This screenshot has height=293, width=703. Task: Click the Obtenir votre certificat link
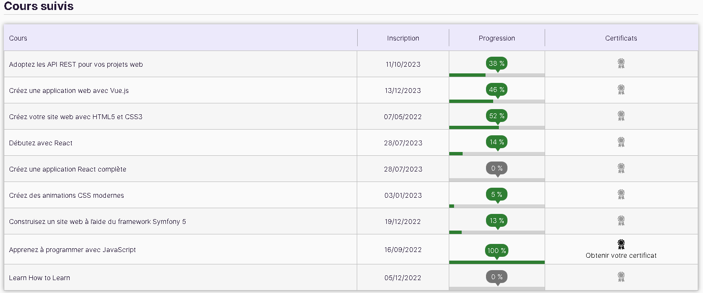pyautogui.click(x=621, y=255)
